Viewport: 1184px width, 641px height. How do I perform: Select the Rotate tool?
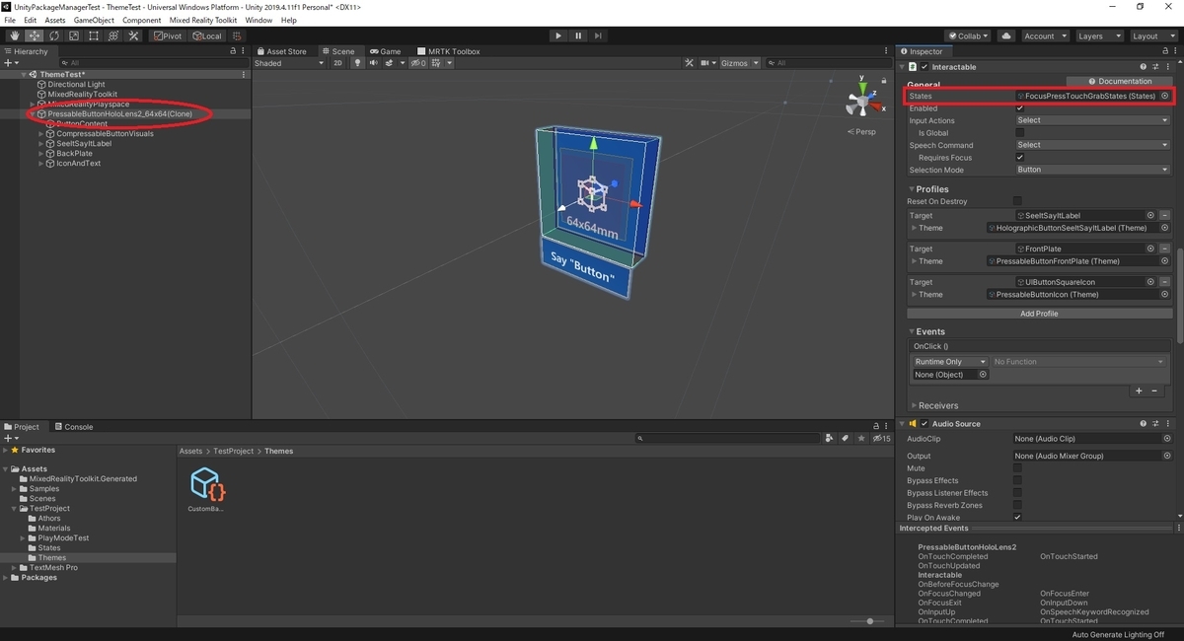click(54, 36)
